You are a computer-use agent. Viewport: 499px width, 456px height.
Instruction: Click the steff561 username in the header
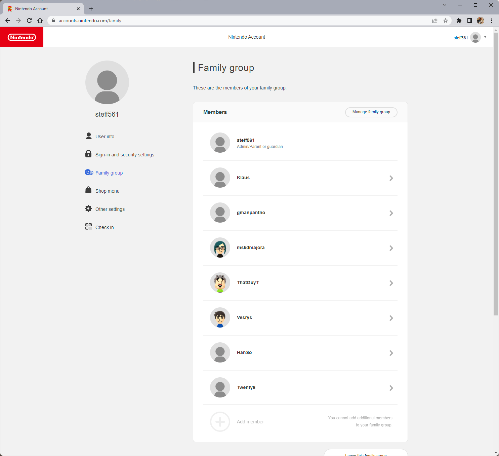[461, 38]
